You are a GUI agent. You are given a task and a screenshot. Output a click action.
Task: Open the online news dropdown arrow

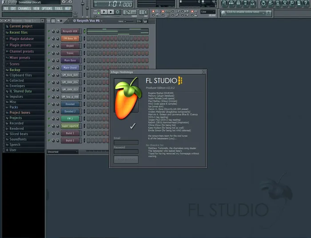[263, 13]
